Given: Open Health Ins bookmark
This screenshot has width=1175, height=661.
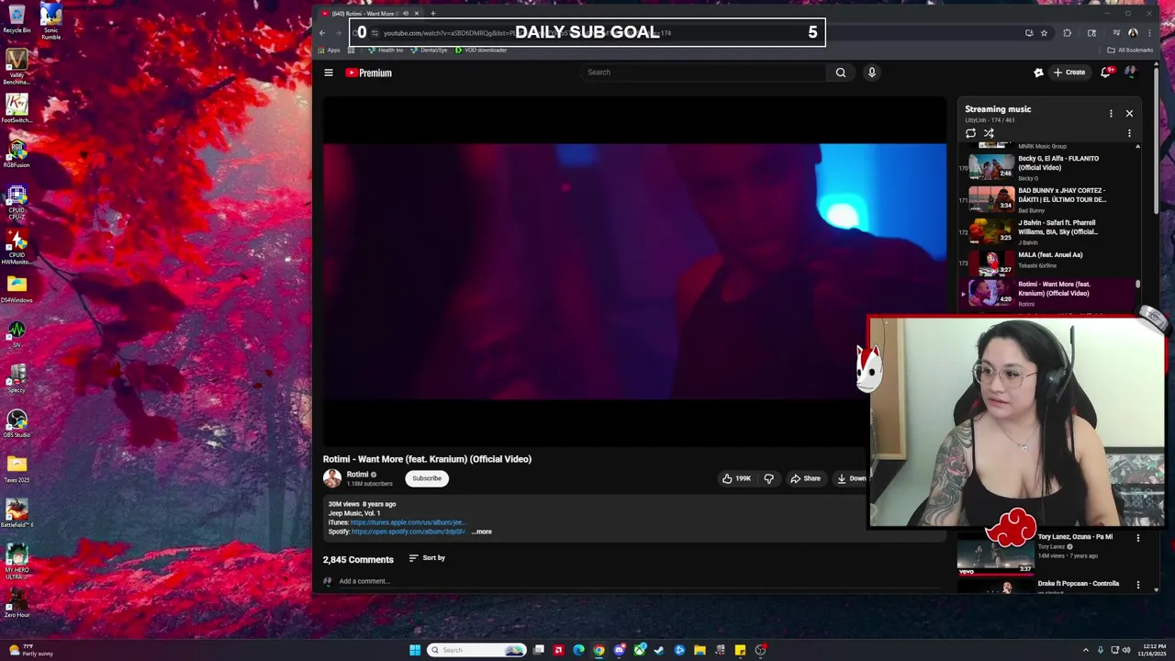Looking at the screenshot, I should point(385,50).
